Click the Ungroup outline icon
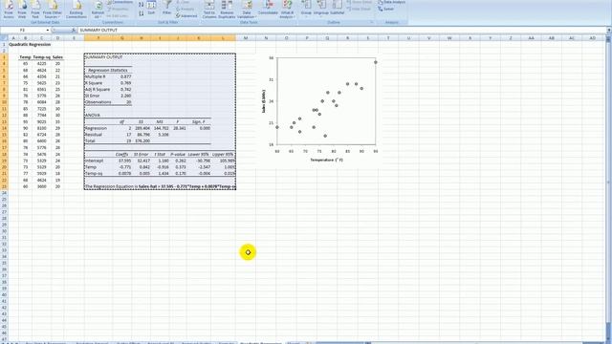Viewport: 612px width, 344px height. tap(321, 10)
